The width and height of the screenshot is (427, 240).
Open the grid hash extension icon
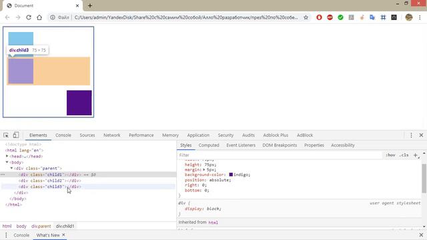coord(383,17)
